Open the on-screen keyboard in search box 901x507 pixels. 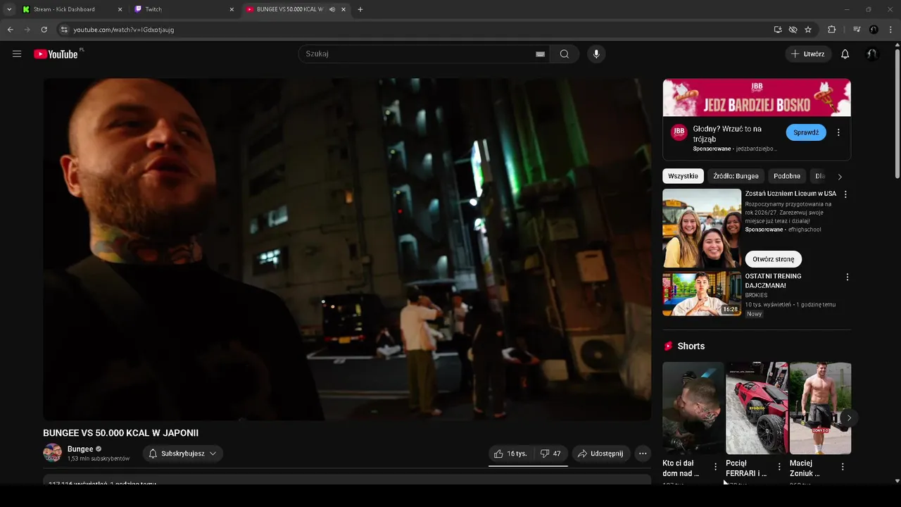(x=540, y=54)
